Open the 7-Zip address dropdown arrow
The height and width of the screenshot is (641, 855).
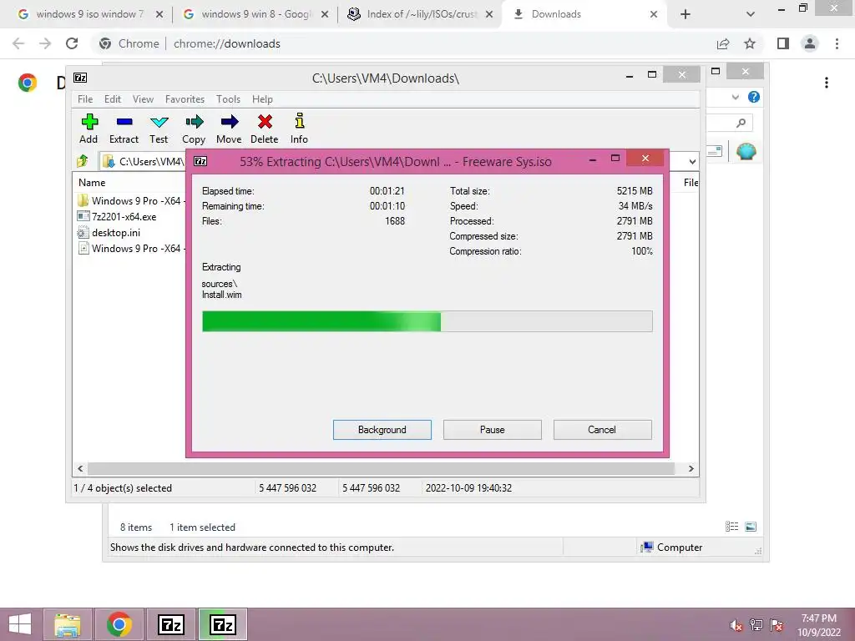tap(692, 161)
